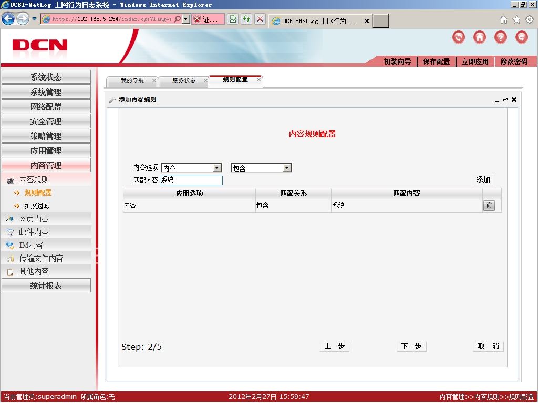
Task: Open the IE Home icon
Action: click(504, 20)
